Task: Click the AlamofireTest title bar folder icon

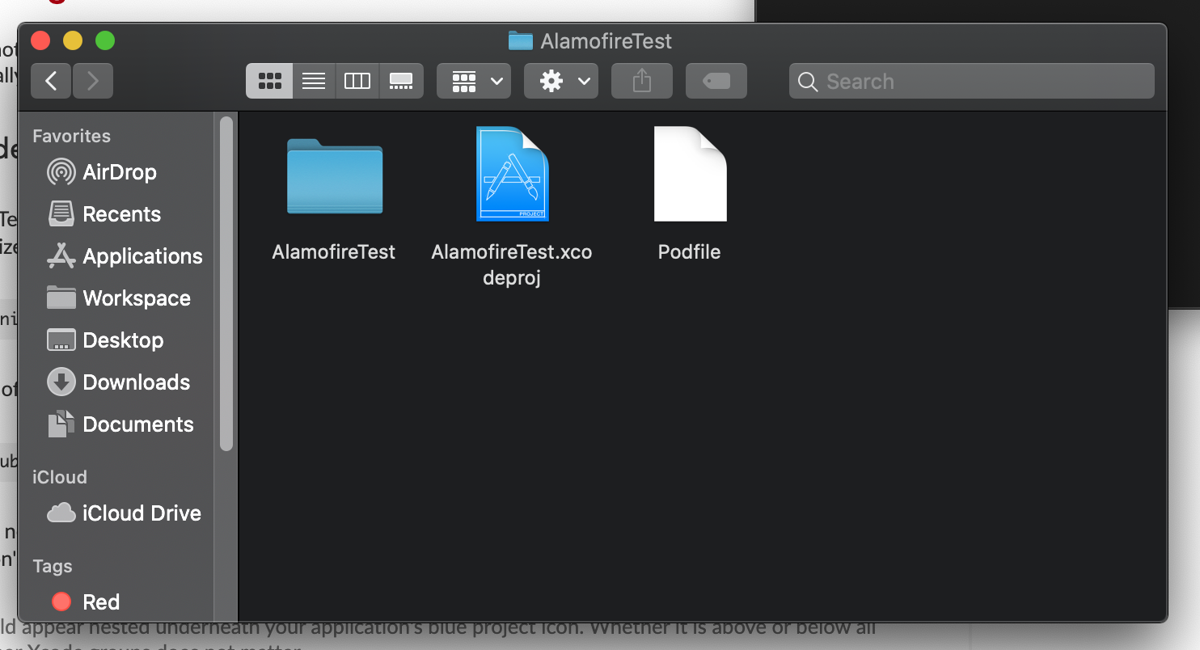Action: pyautogui.click(x=521, y=40)
